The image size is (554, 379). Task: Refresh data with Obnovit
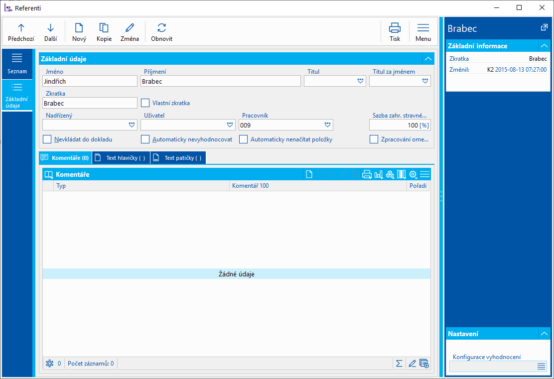tap(161, 32)
